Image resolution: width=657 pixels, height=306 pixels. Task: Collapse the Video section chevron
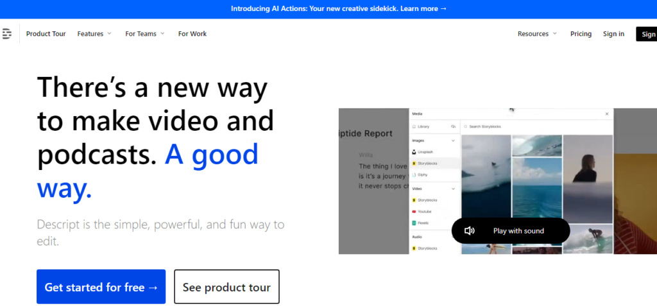click(453, 189)
